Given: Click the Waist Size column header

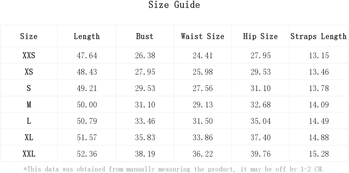Looking at the screenshot, I should [202, 36].
